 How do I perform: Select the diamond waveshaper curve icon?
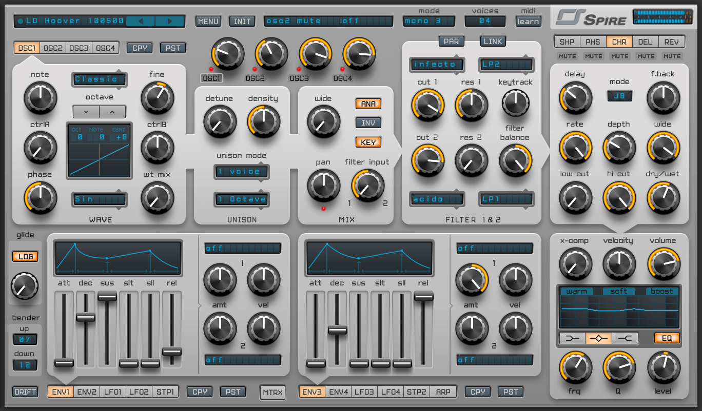(599, 338)
